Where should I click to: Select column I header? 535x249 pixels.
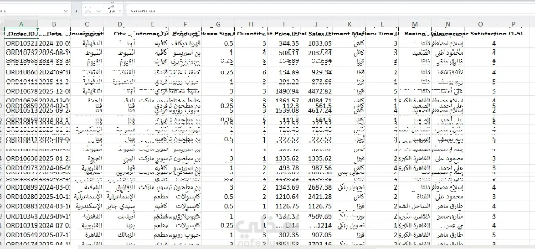click(283, 24)
